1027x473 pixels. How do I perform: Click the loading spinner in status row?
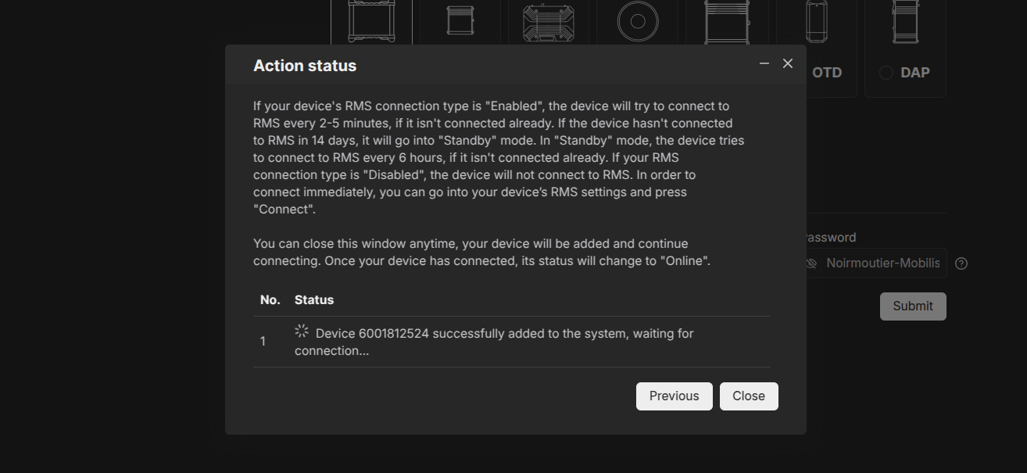302,331
